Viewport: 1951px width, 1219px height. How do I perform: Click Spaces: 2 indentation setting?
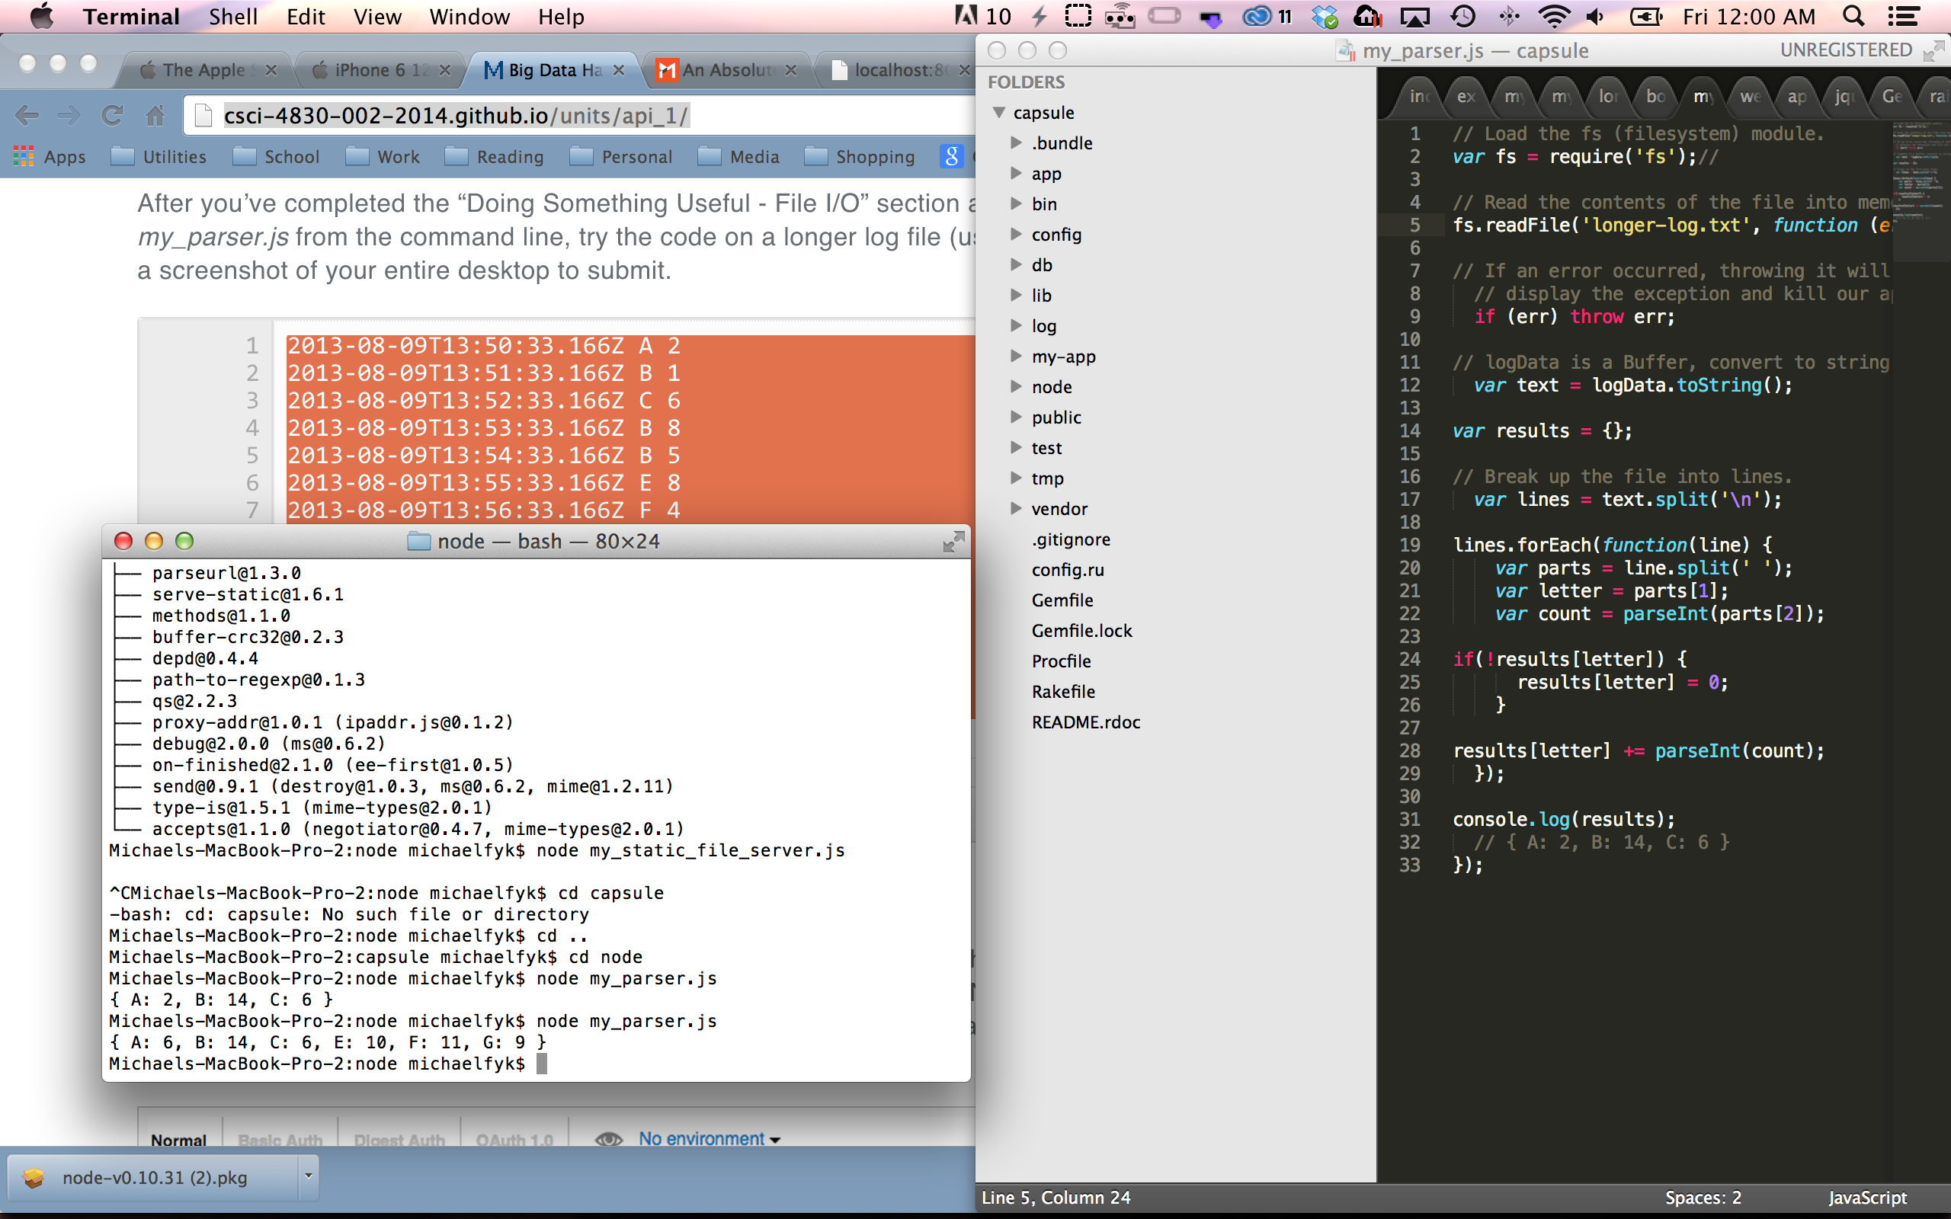[x=1703, y=1197]
